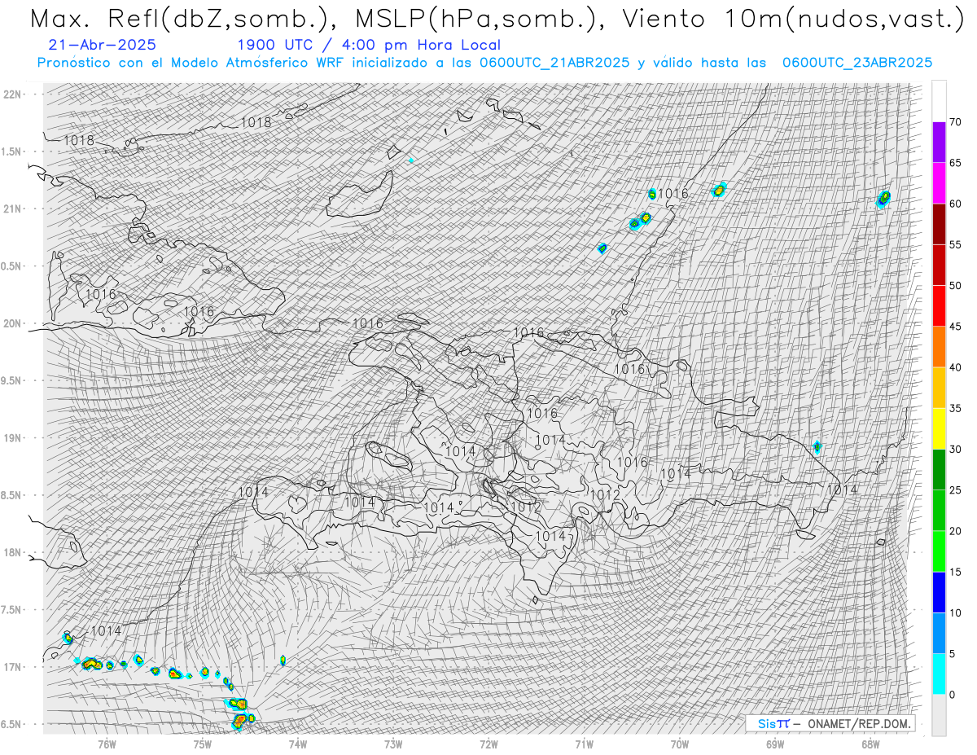Click the '20N' latitude label
This screenshot has width=977, height=755.
coord(13,323)
